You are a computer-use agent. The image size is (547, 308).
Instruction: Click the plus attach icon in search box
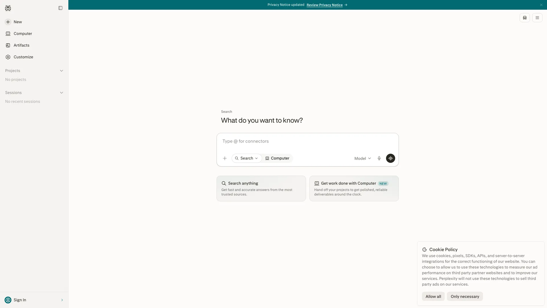click(225, 158)
